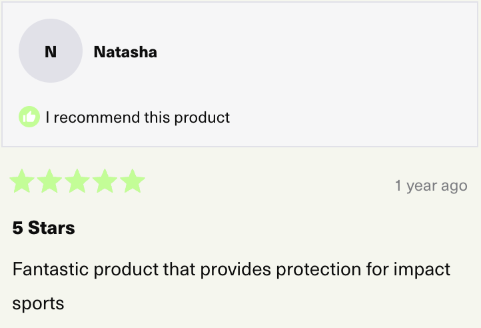The height and width of the screenshot is (328, 481).
Task: Click the word 'recommend' beside thumbs-up
Action: pos(97,118)
